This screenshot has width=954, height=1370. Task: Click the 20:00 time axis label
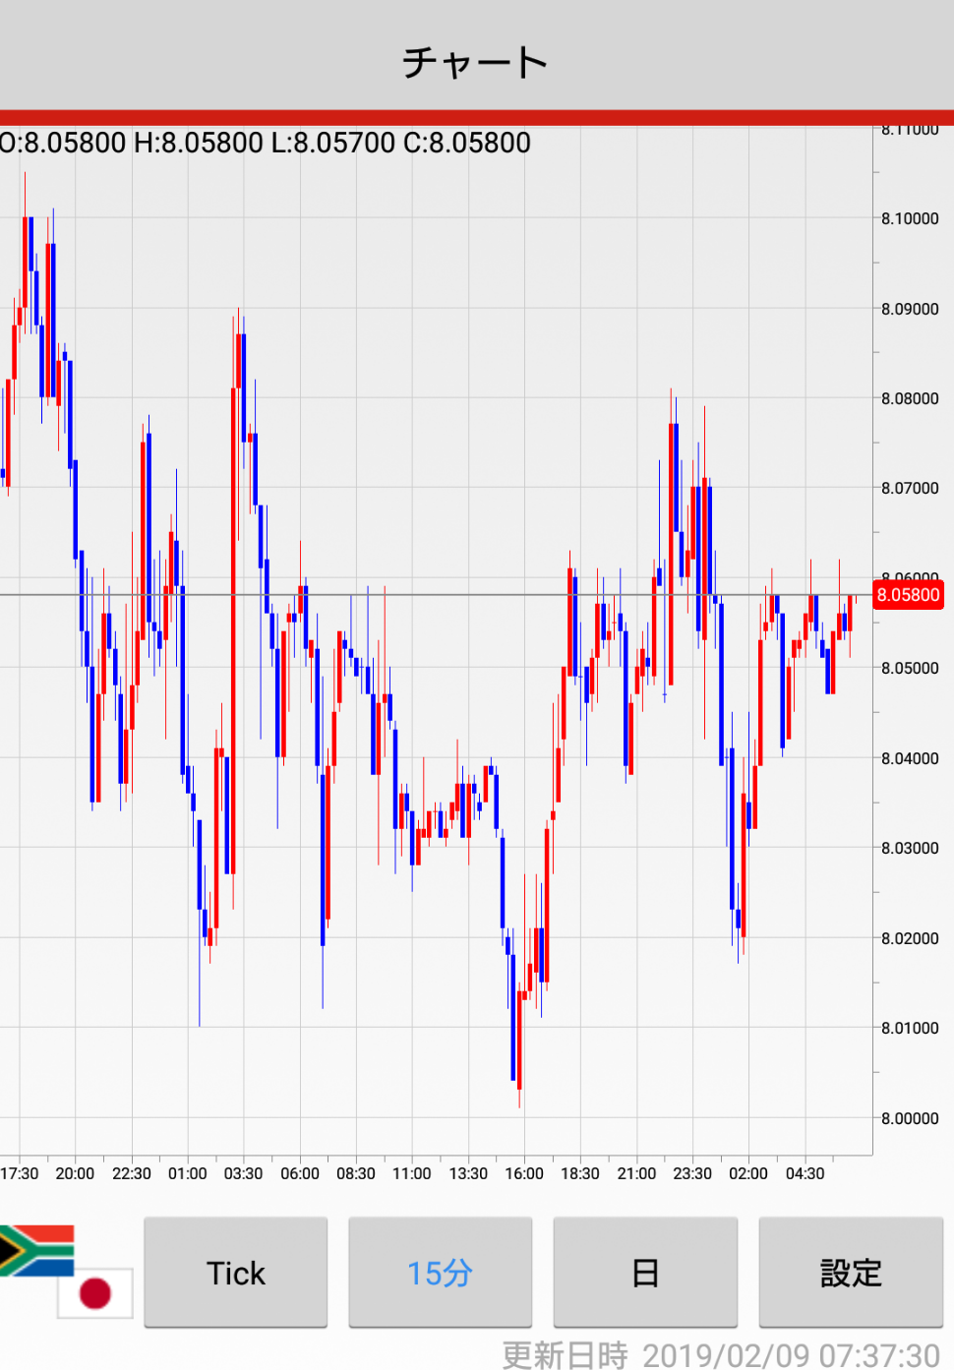coord(75,1173)
